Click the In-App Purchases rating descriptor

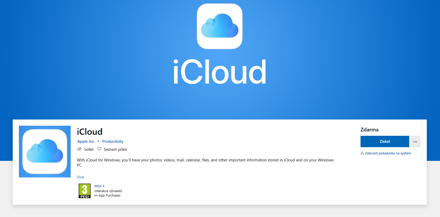tap(107, 196)
